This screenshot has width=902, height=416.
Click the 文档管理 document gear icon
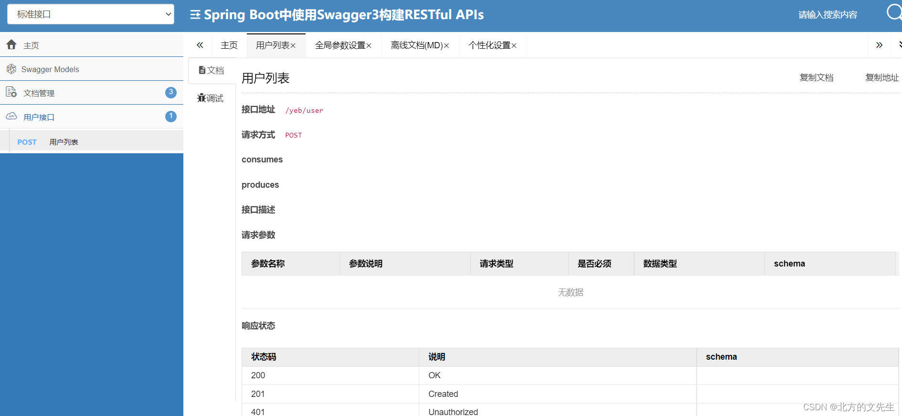[11, 92]
